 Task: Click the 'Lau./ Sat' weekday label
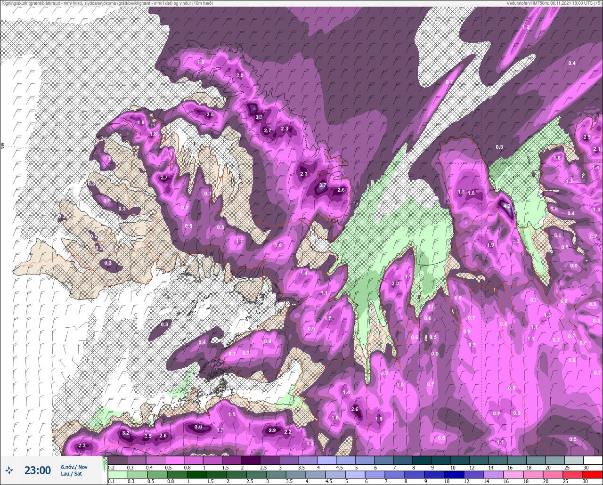pyautogui.click(x=71, y=474)
